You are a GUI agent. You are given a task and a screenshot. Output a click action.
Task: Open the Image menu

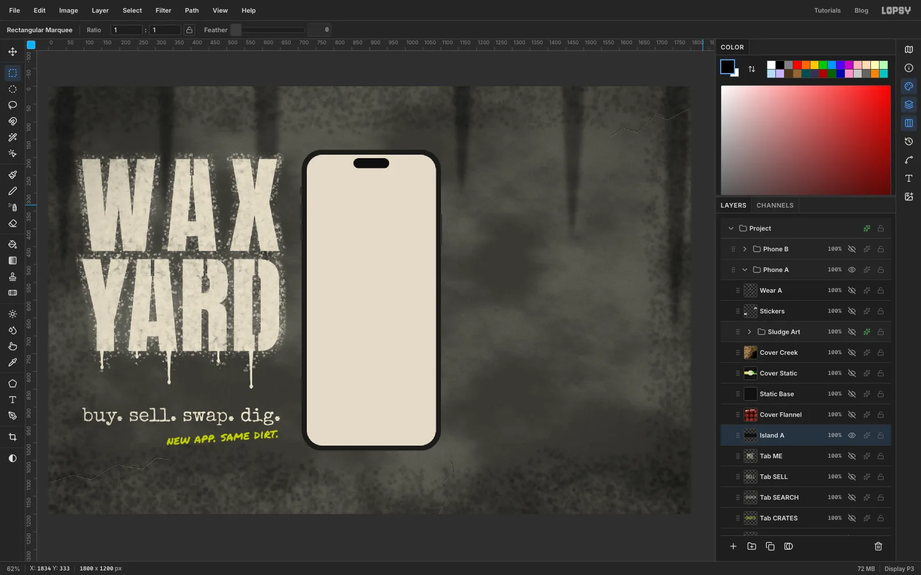68,10
